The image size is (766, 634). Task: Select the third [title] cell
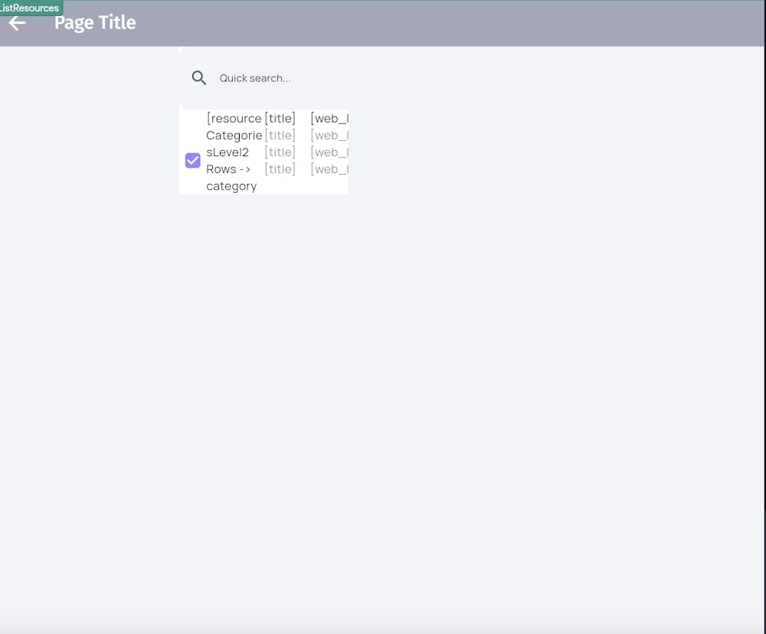click(x=280, y=152)
